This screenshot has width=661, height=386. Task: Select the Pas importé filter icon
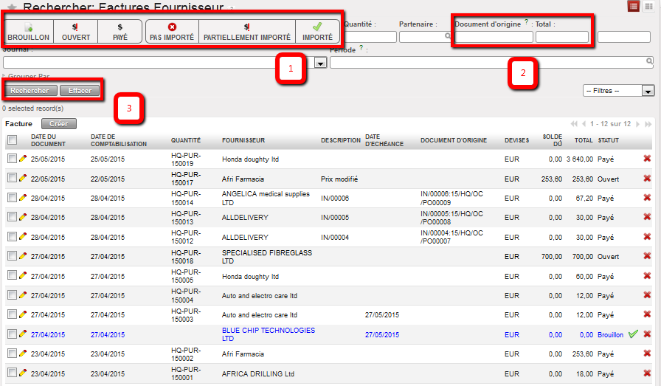tap(172, 27)
